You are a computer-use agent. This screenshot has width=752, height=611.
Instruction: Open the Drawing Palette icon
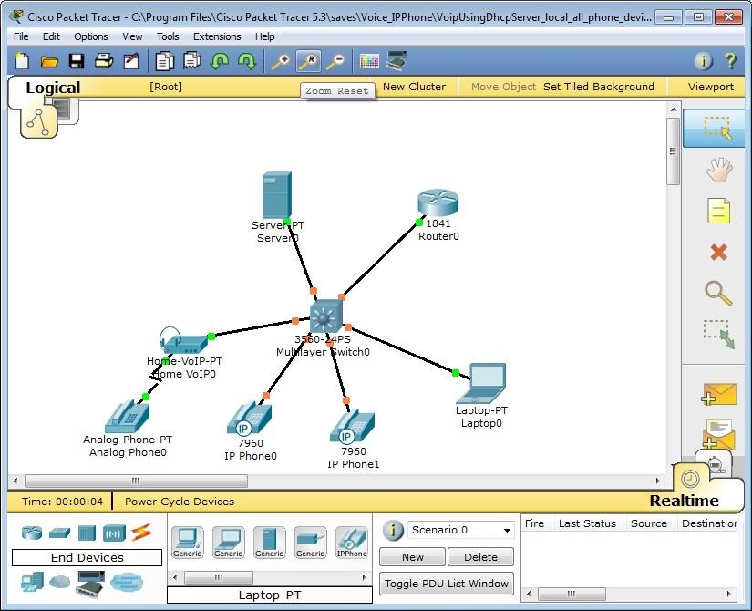click(369, 61)
